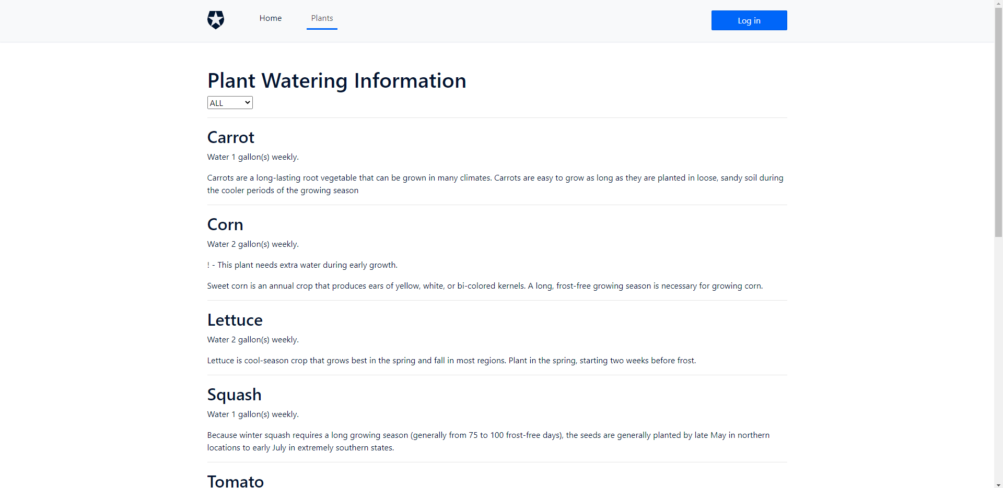This screenshot has height=488, width=1003.
Task: Click the Lettuce plant heading
Action: pos(235,320)
